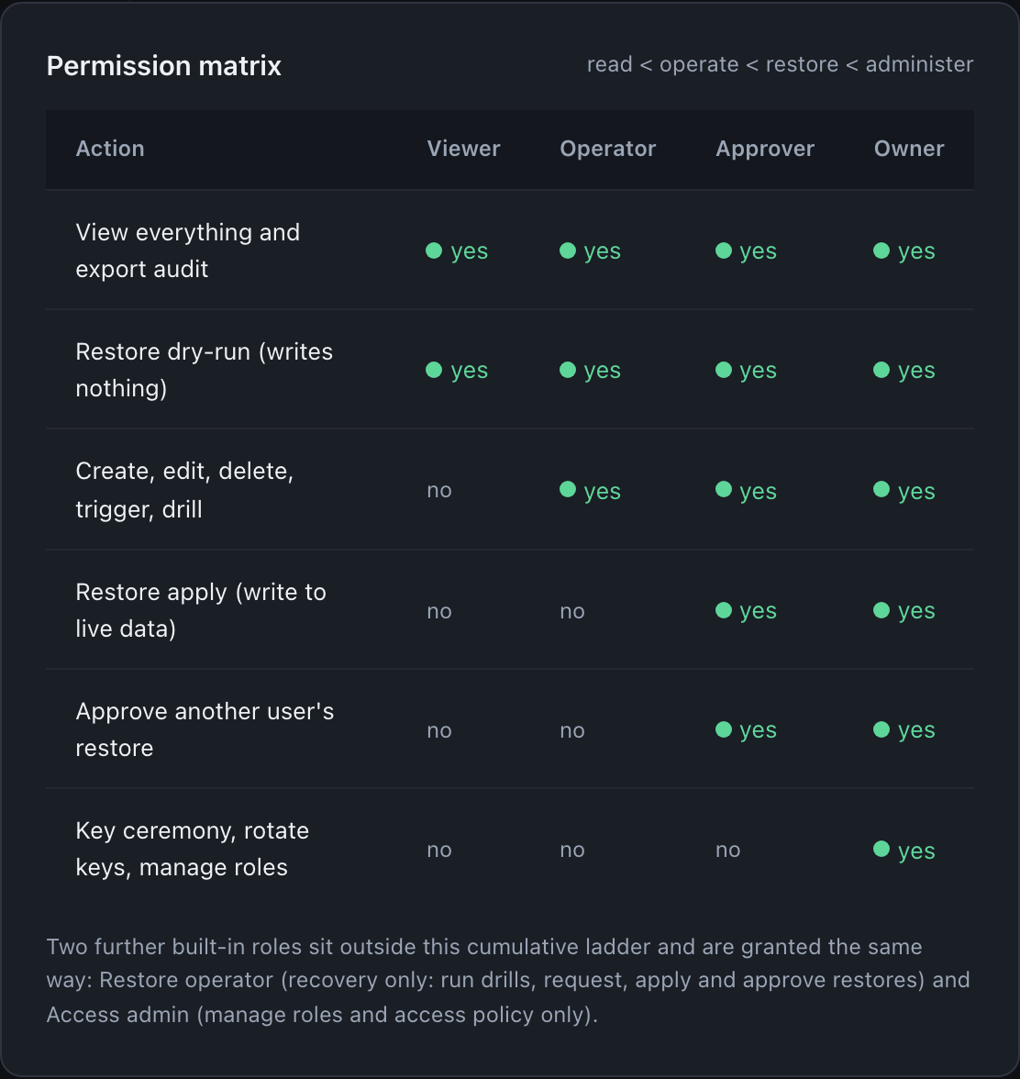This screenshot has height=1079, width=1020.
Task: Select the Approver column header
Action: pos(765,149)
